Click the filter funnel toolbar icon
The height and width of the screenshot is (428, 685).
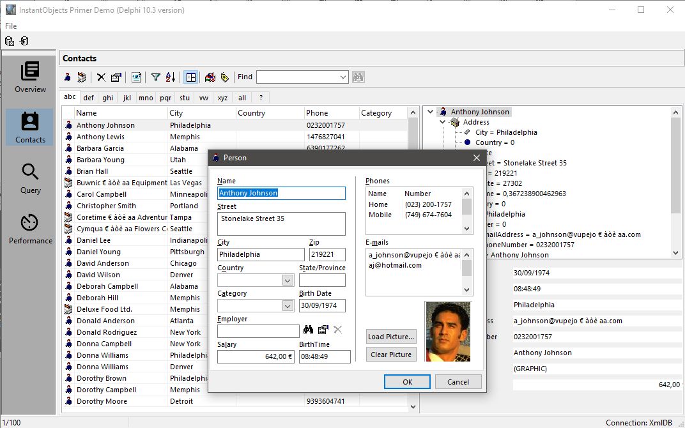pyautogui.click(x=155, y=77)
